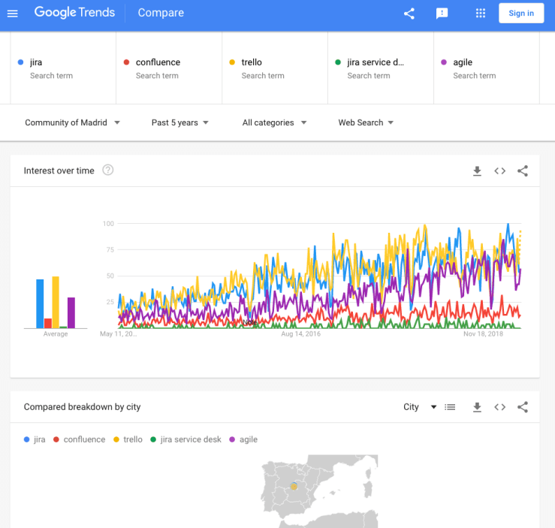The width and height of the screenshot is (555, 528).
Task: Open the Google apps grid
Action: click(481, 14)
